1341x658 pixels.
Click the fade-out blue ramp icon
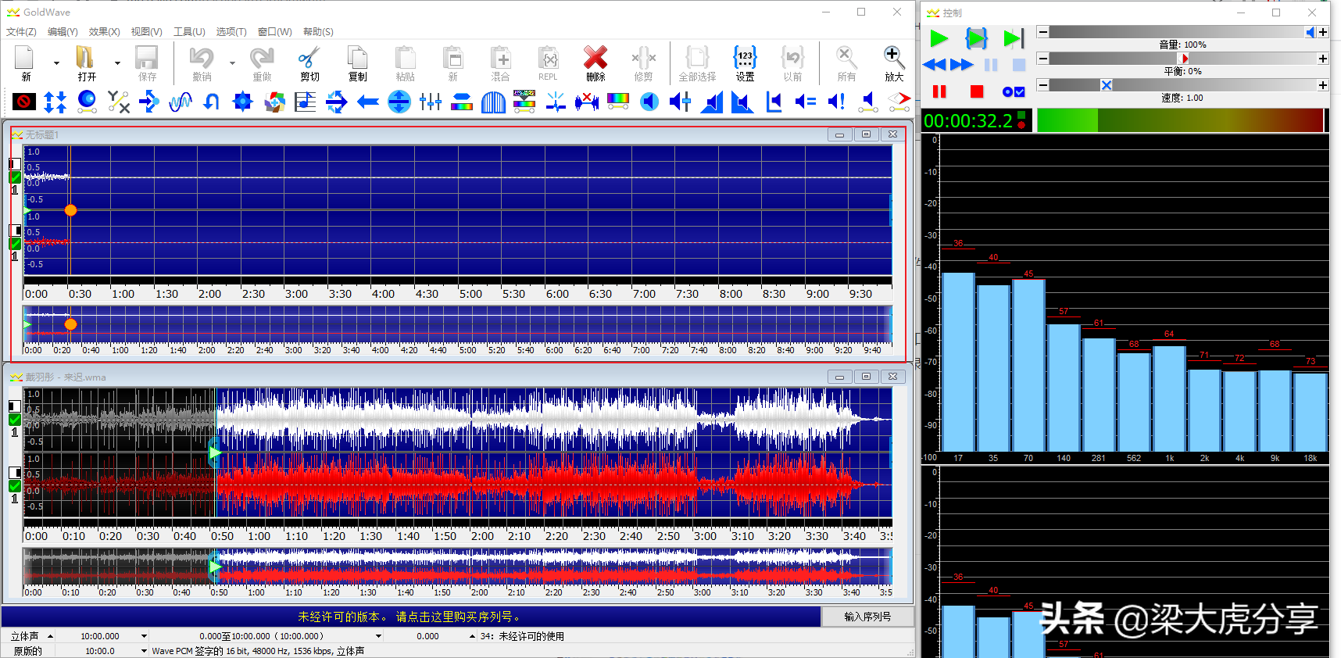[x=742, y=102]
